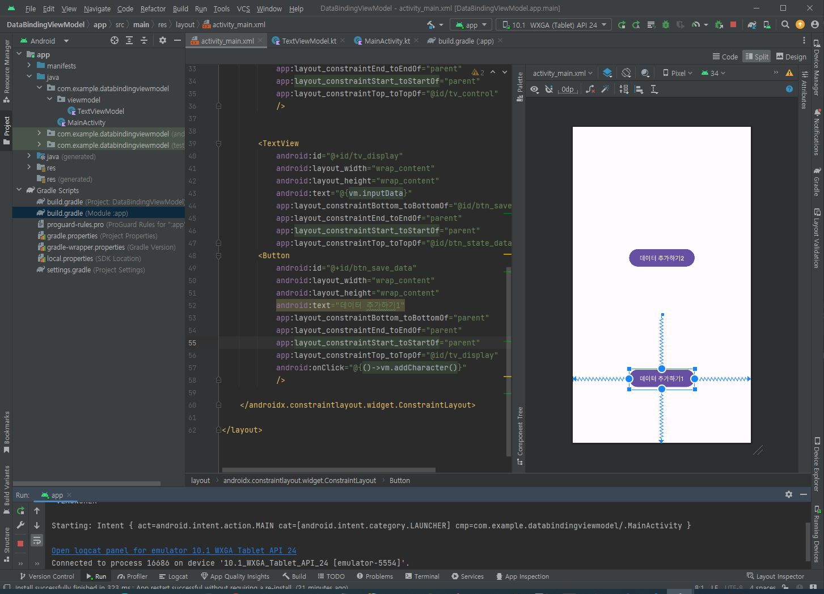Click Open logcat panel link
The width and height of the screenshot is (824, 594).
click(x=174, y=550)
